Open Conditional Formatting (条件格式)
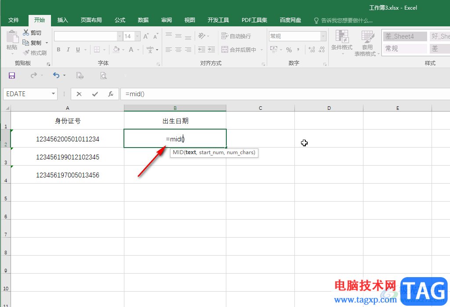Image resolution: width=450 pixels, height=307 pixels. pyautogui.click(x=342, y=42)
